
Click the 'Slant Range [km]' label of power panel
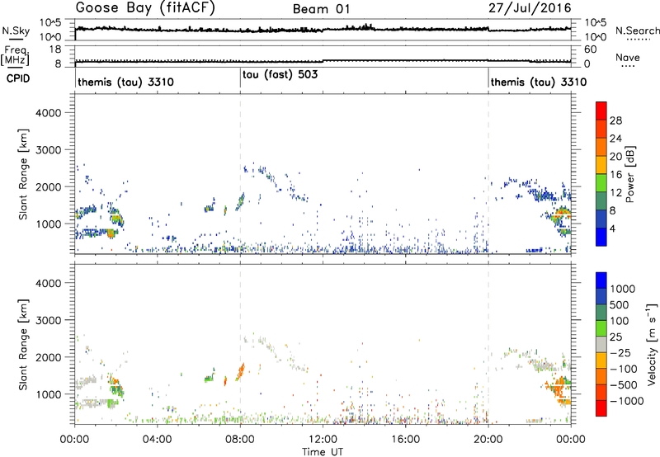(23, 174)
